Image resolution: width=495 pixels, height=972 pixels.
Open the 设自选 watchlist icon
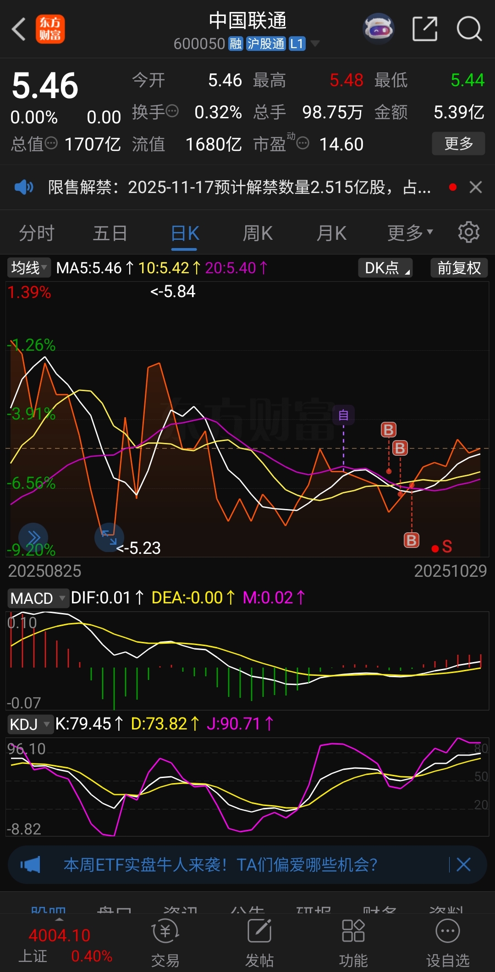tap(448, 943)
